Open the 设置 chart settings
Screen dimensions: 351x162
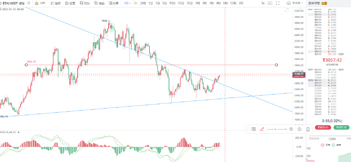pos(70,3)
